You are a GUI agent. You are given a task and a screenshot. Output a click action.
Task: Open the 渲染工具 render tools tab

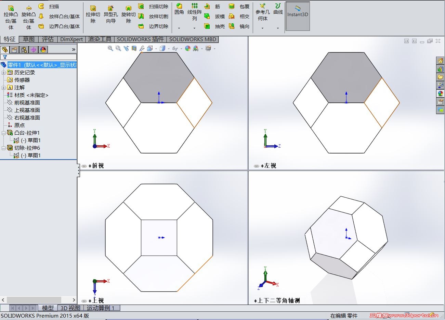[x=100, y=39]
